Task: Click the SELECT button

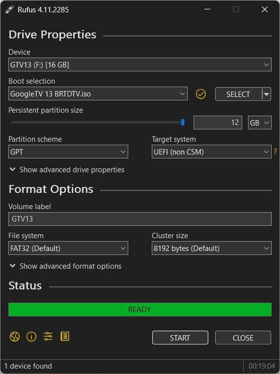Action: (238, 94)
